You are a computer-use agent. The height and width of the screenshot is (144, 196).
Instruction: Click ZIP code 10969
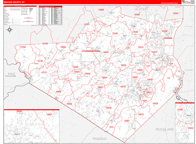(x=69, y=104)
